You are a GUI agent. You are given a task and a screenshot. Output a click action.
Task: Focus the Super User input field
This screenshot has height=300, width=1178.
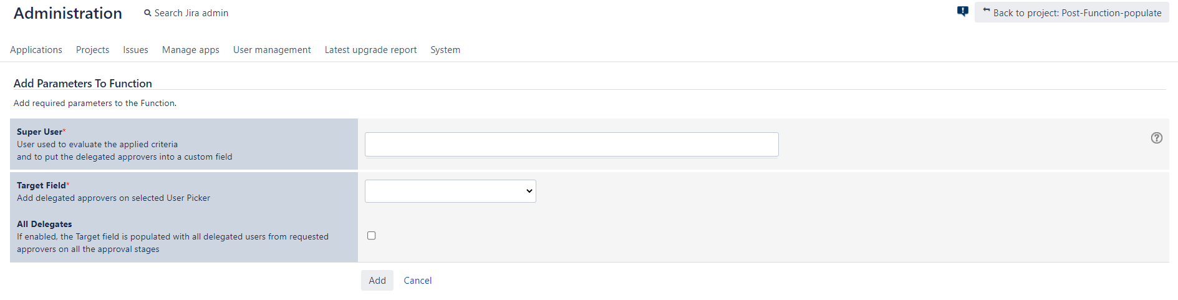pyautogui.click(x=572, y=144)
